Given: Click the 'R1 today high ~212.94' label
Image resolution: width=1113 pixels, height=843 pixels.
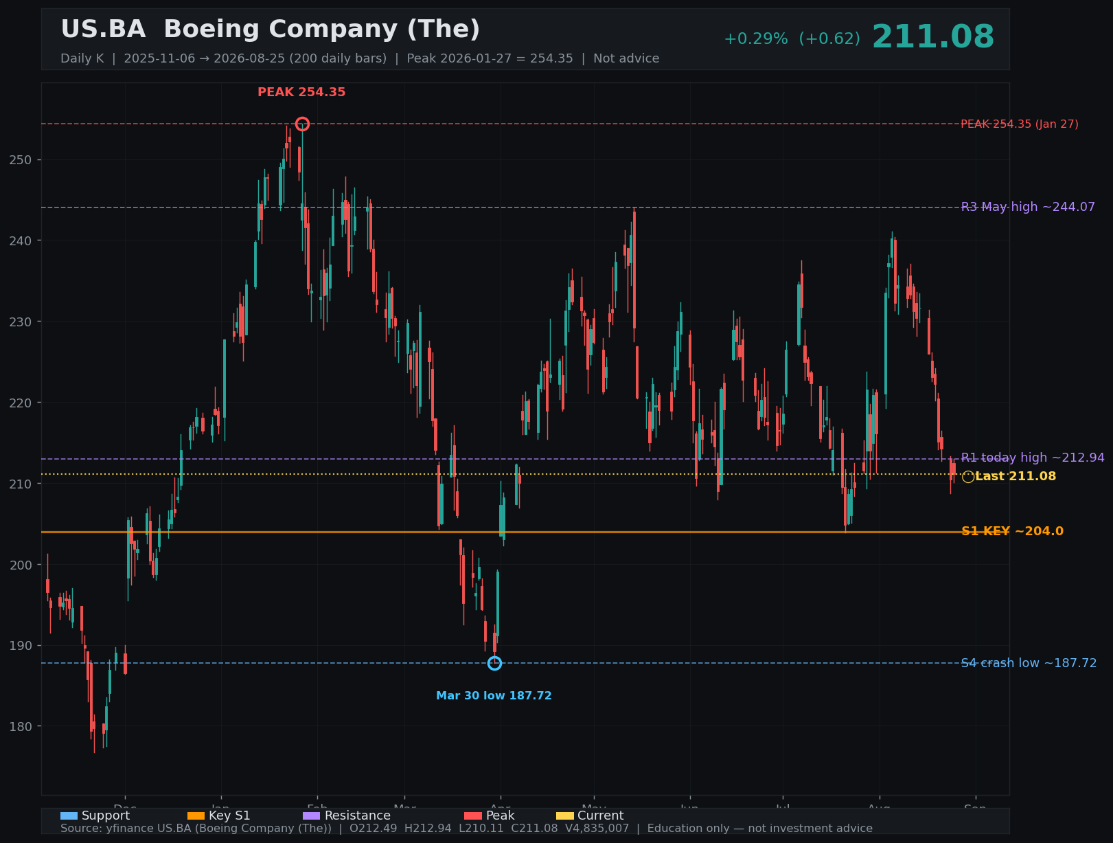Looking at the screenshot, I should [x=1033, y=458].
